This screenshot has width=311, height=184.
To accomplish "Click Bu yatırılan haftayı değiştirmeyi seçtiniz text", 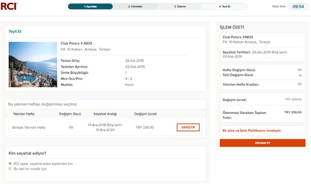I will point(42,104).
